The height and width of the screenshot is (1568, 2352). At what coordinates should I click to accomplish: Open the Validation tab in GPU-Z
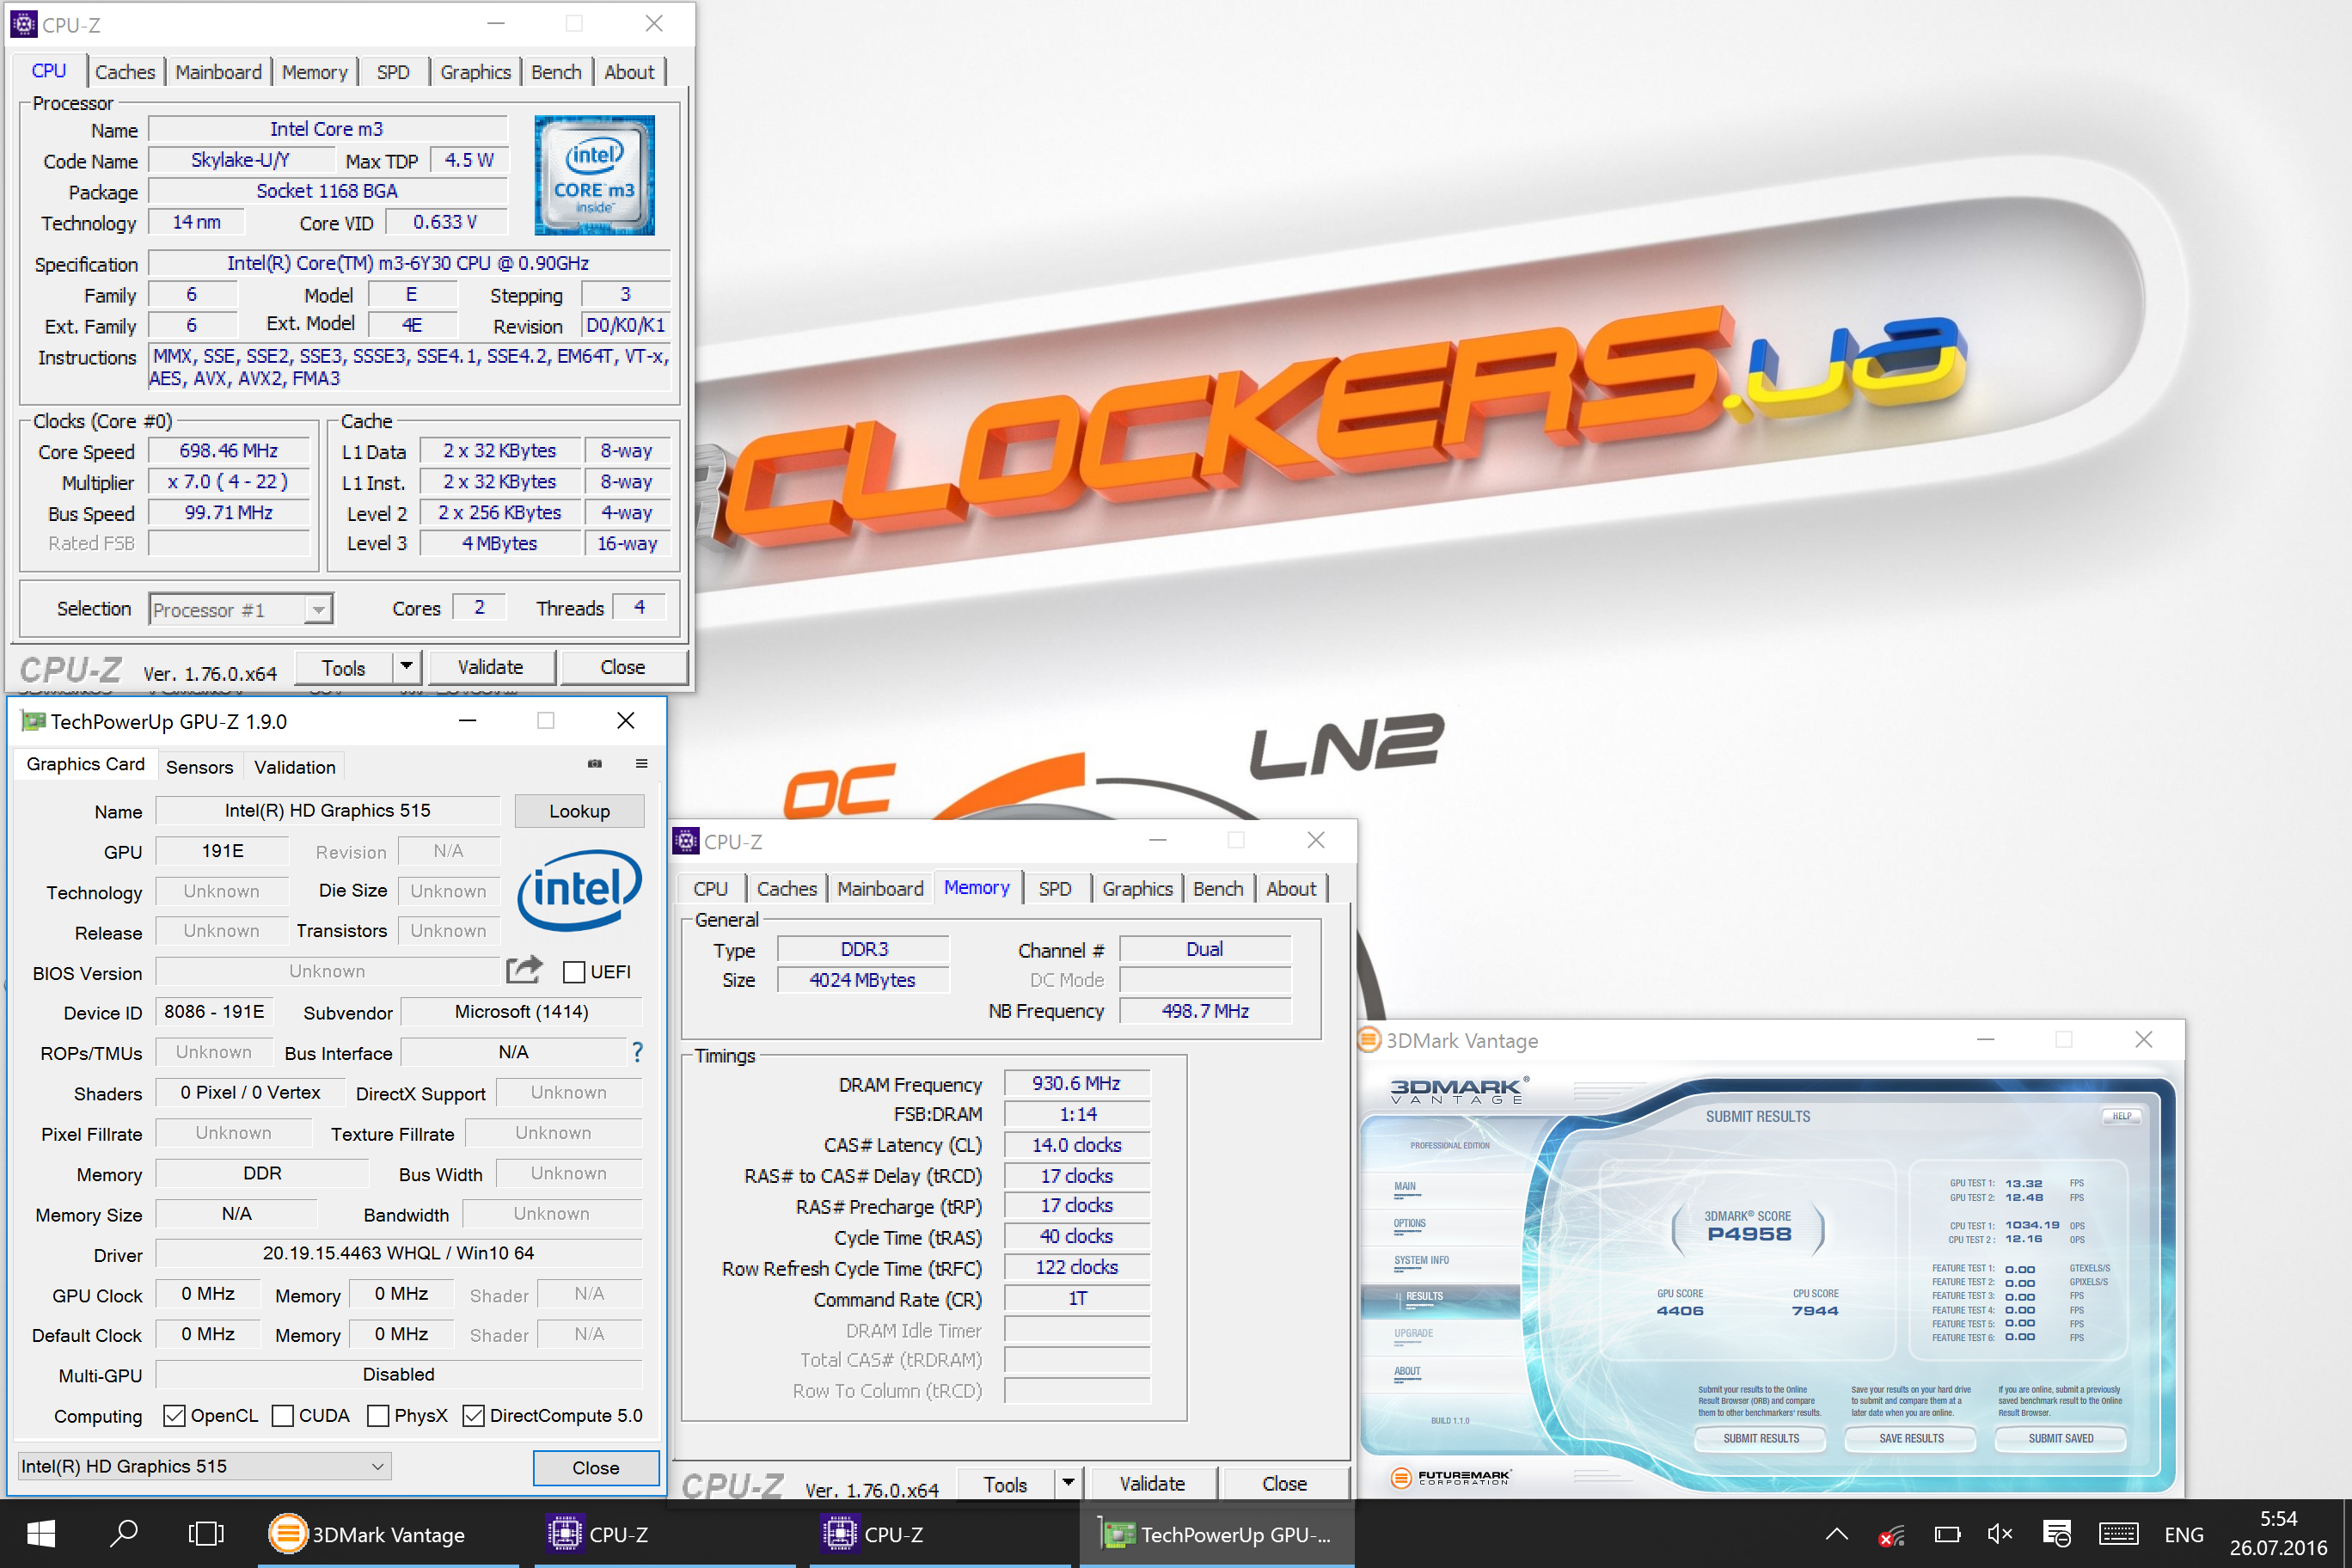coord(295,767)
